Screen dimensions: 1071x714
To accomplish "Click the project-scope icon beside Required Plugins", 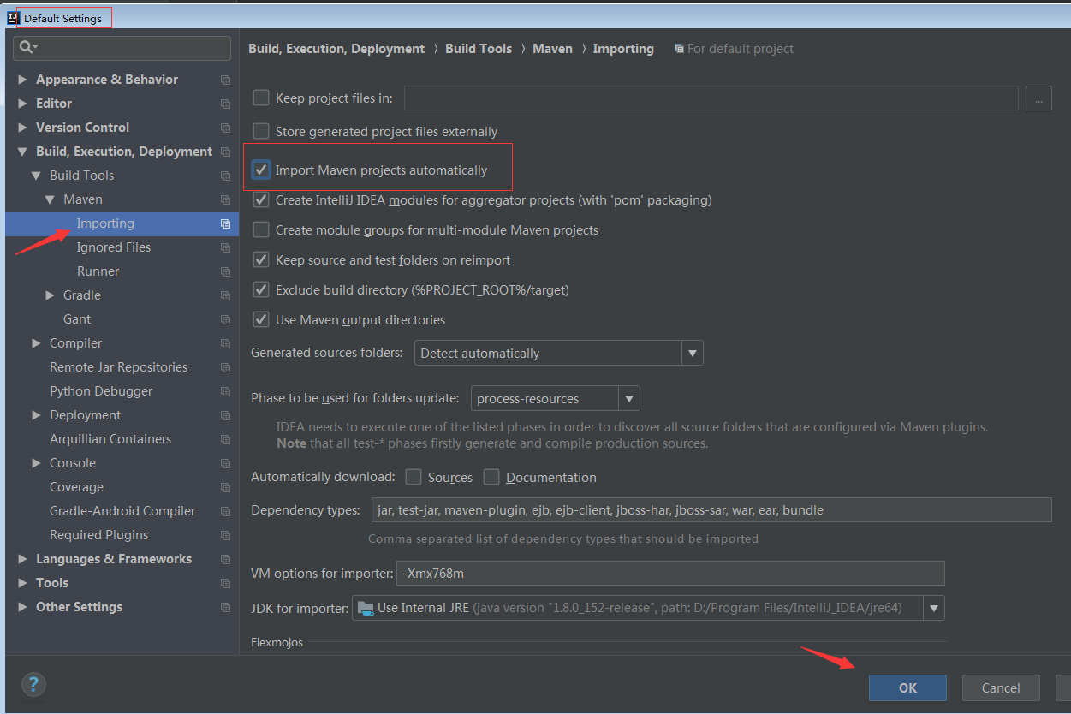I will (x=225, y=535).
